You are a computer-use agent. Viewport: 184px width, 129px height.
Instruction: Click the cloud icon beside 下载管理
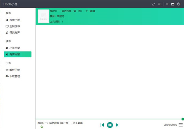pos(7,76)
